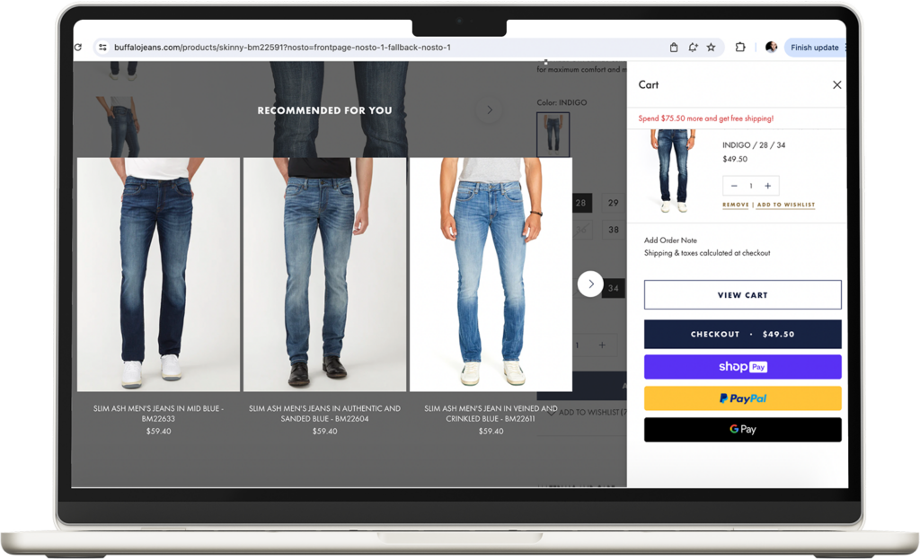Open Slim Ash Veined and Crinkled Blue title
This screenshot has height=559, width=920.
click(x=491, y=414)
